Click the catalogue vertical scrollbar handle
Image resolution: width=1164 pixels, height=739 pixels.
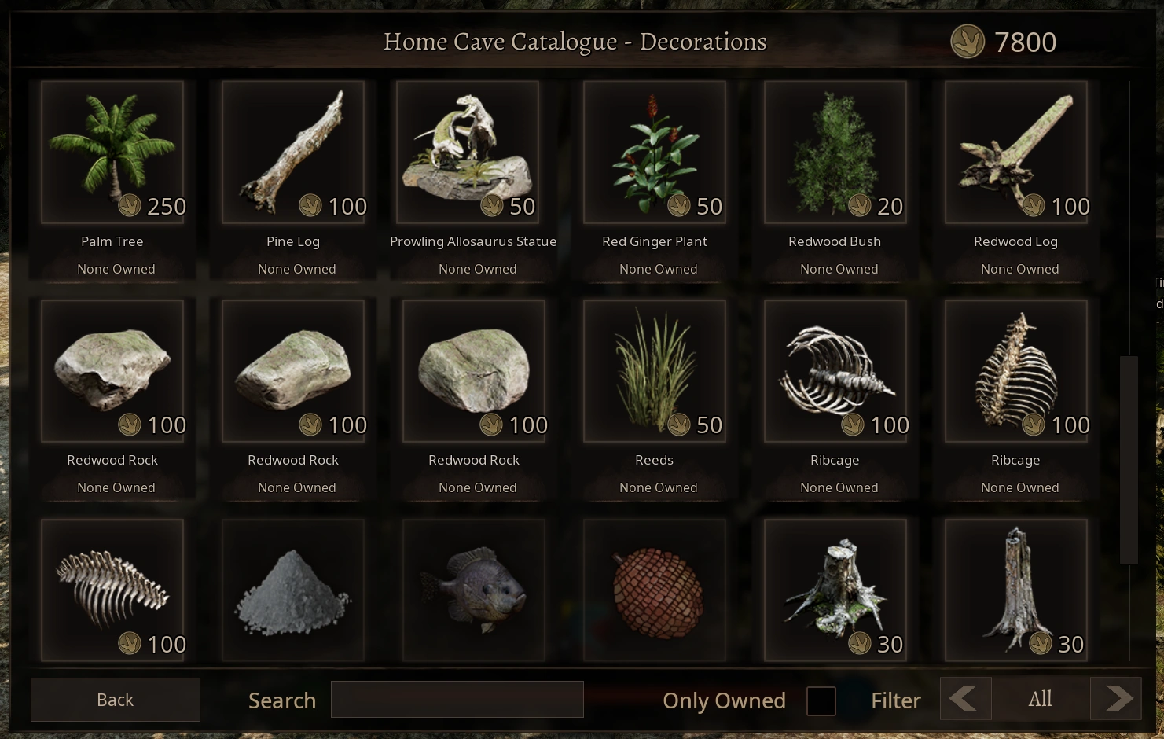point(1129,460)
